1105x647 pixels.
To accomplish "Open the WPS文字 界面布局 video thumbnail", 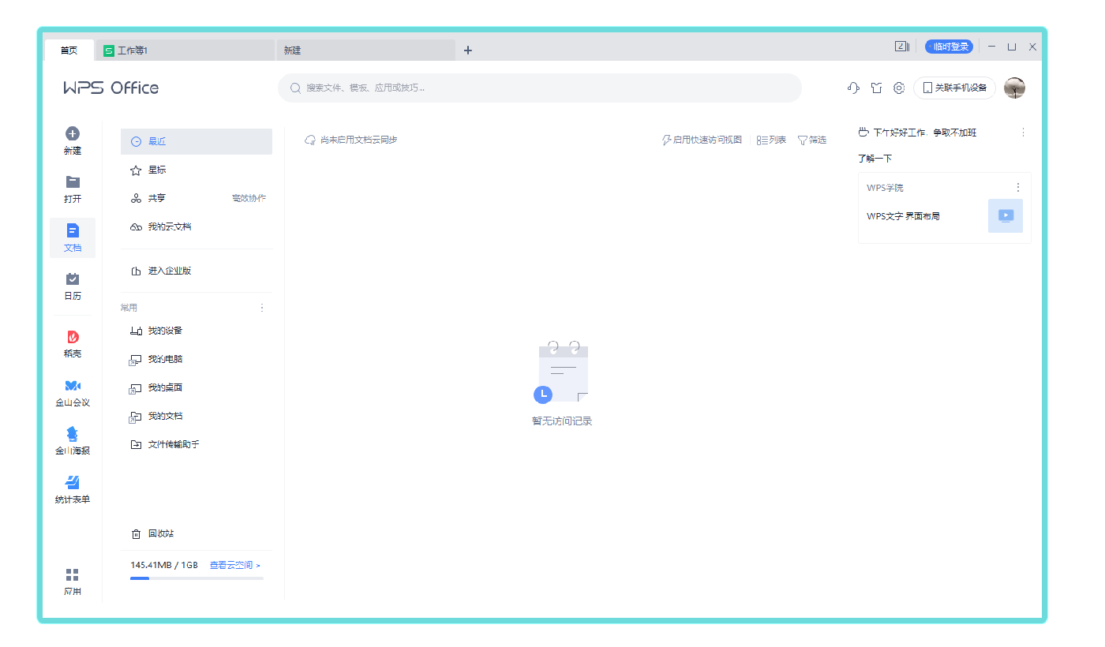I will click(1006, 215).
